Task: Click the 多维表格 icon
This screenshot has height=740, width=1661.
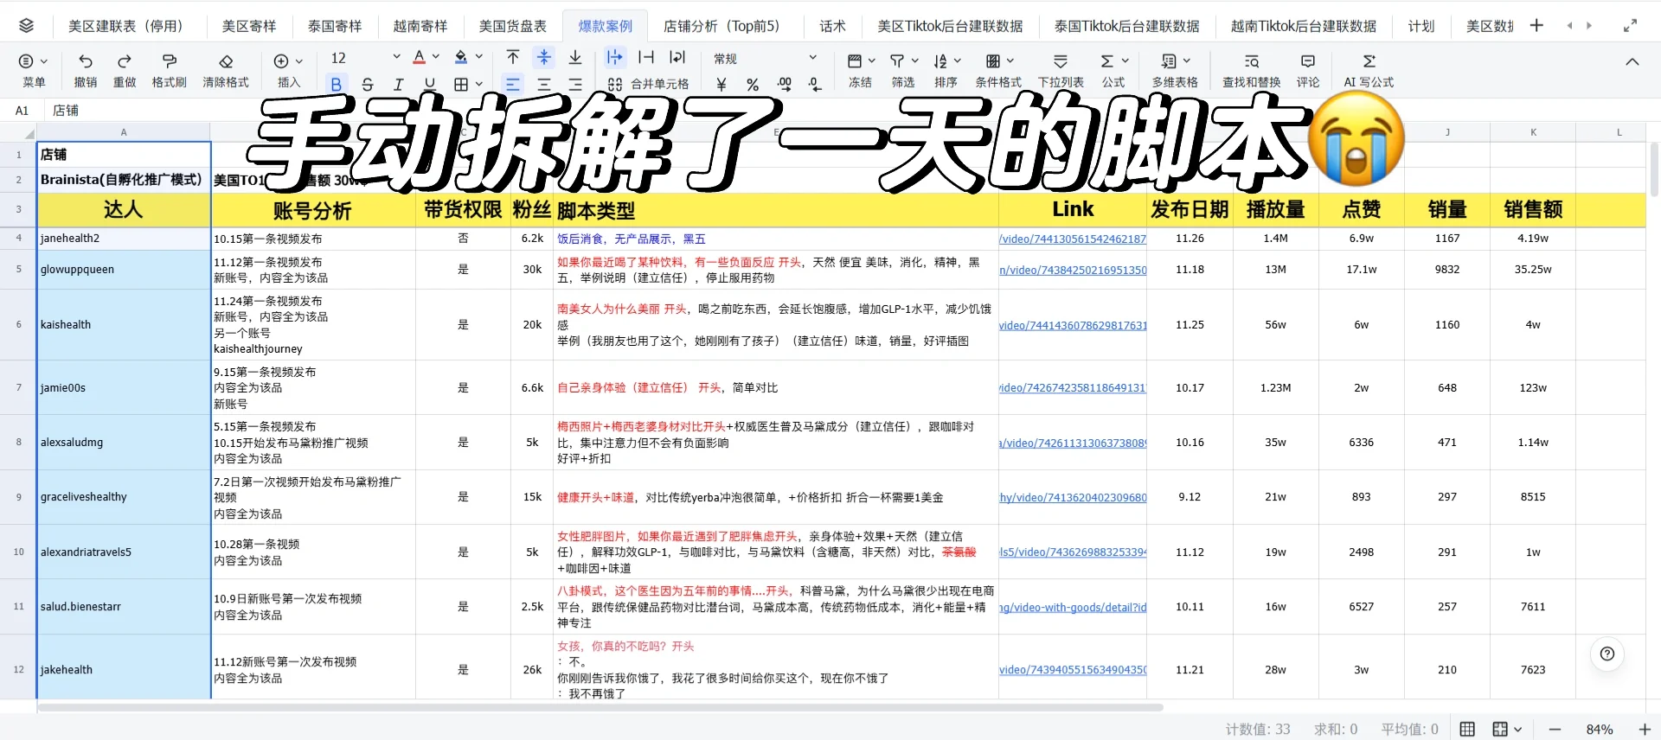Action: point(1169,61)
